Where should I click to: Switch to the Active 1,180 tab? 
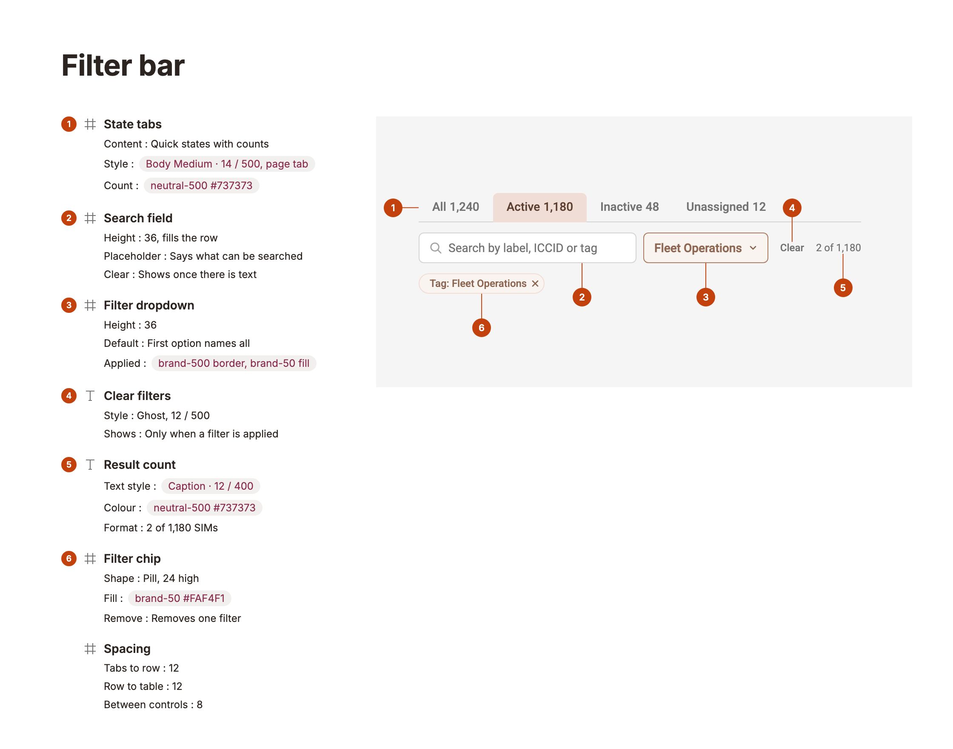click(x=539, y=207)
